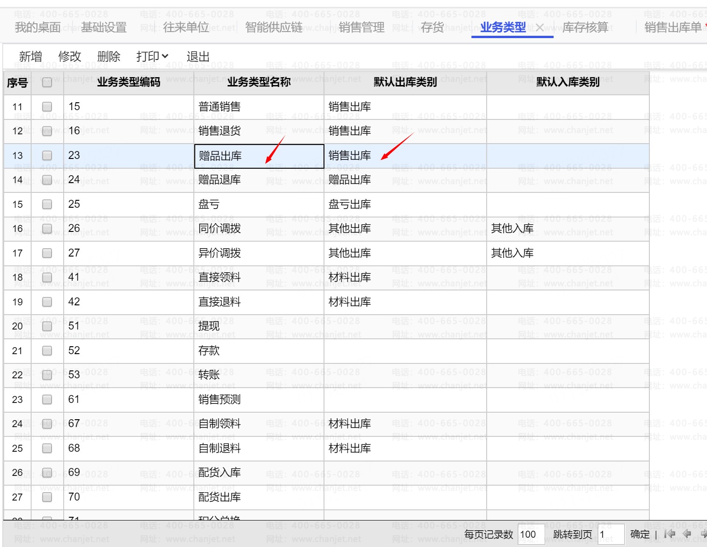
Task: Confirm page jump with 确定
Action: coord(640,534)
